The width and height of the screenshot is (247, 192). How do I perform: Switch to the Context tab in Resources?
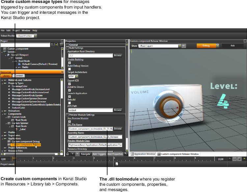(19, 76)
